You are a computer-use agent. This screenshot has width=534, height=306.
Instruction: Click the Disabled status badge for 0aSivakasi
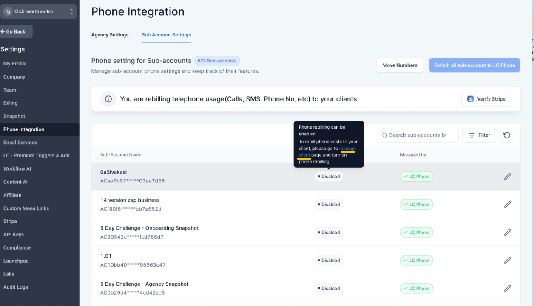pos(329,177)
